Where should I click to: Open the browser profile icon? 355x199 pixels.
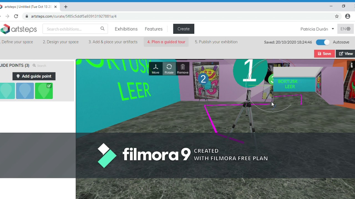(348, 16)
